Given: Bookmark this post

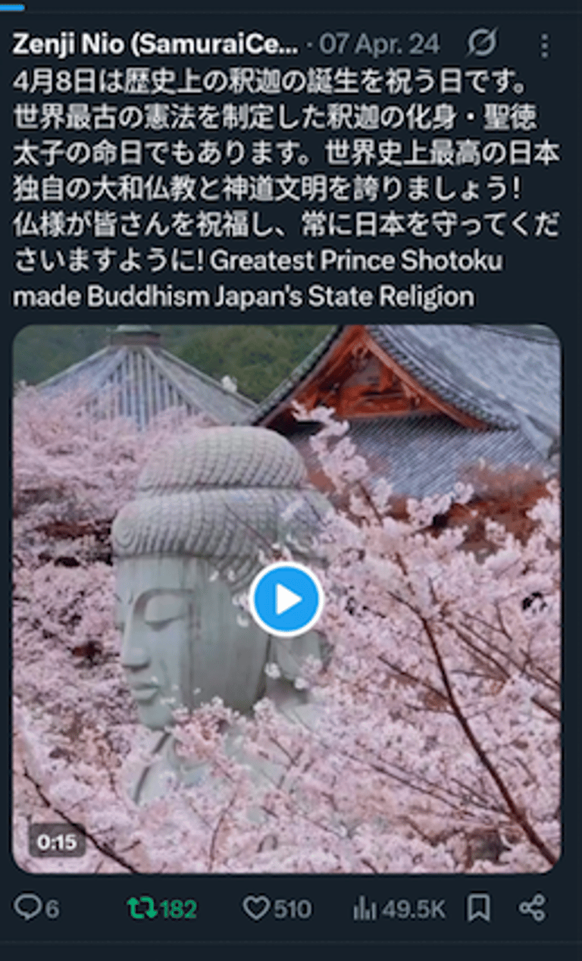Looking at the screenshot, I should [478, 908].
